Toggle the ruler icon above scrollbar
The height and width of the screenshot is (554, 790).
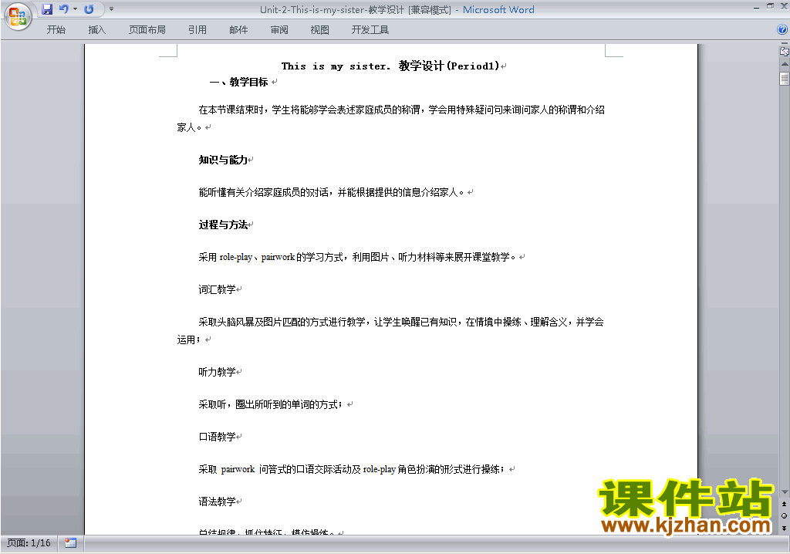click(x=784, y=51)
